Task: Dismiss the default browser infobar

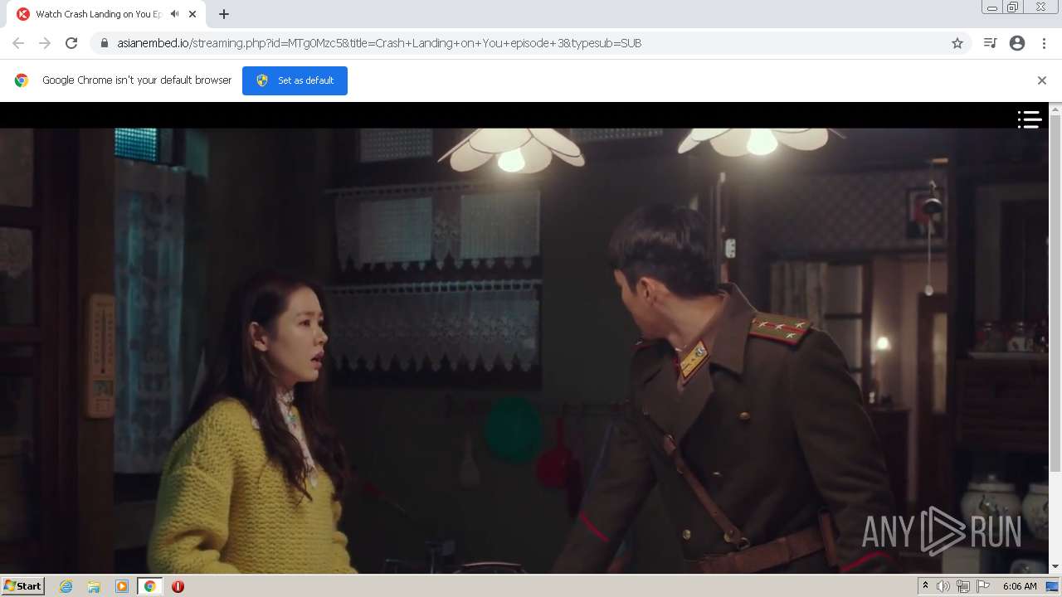Action: [x=1042, y=80]
